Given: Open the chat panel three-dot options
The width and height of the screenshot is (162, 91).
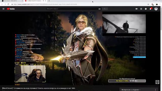Looking at the screenshot, I should [155, 90].
